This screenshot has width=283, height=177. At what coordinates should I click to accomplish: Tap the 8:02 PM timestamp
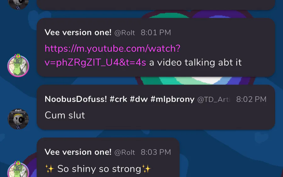[251, 99]
